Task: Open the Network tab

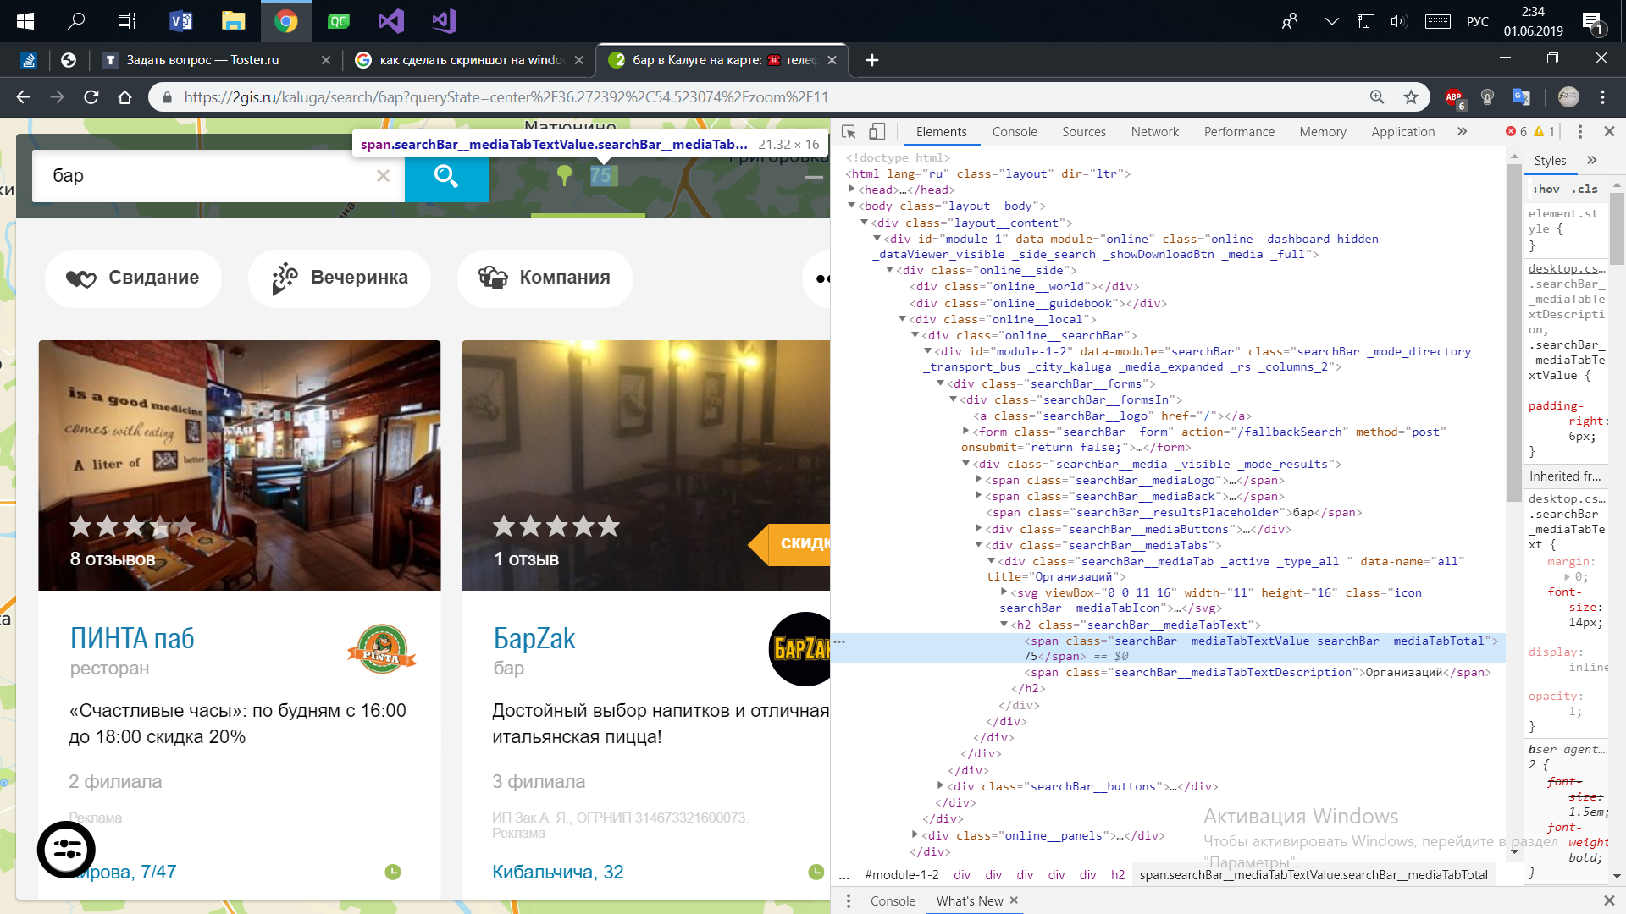Action: [x=1155, y=131]
